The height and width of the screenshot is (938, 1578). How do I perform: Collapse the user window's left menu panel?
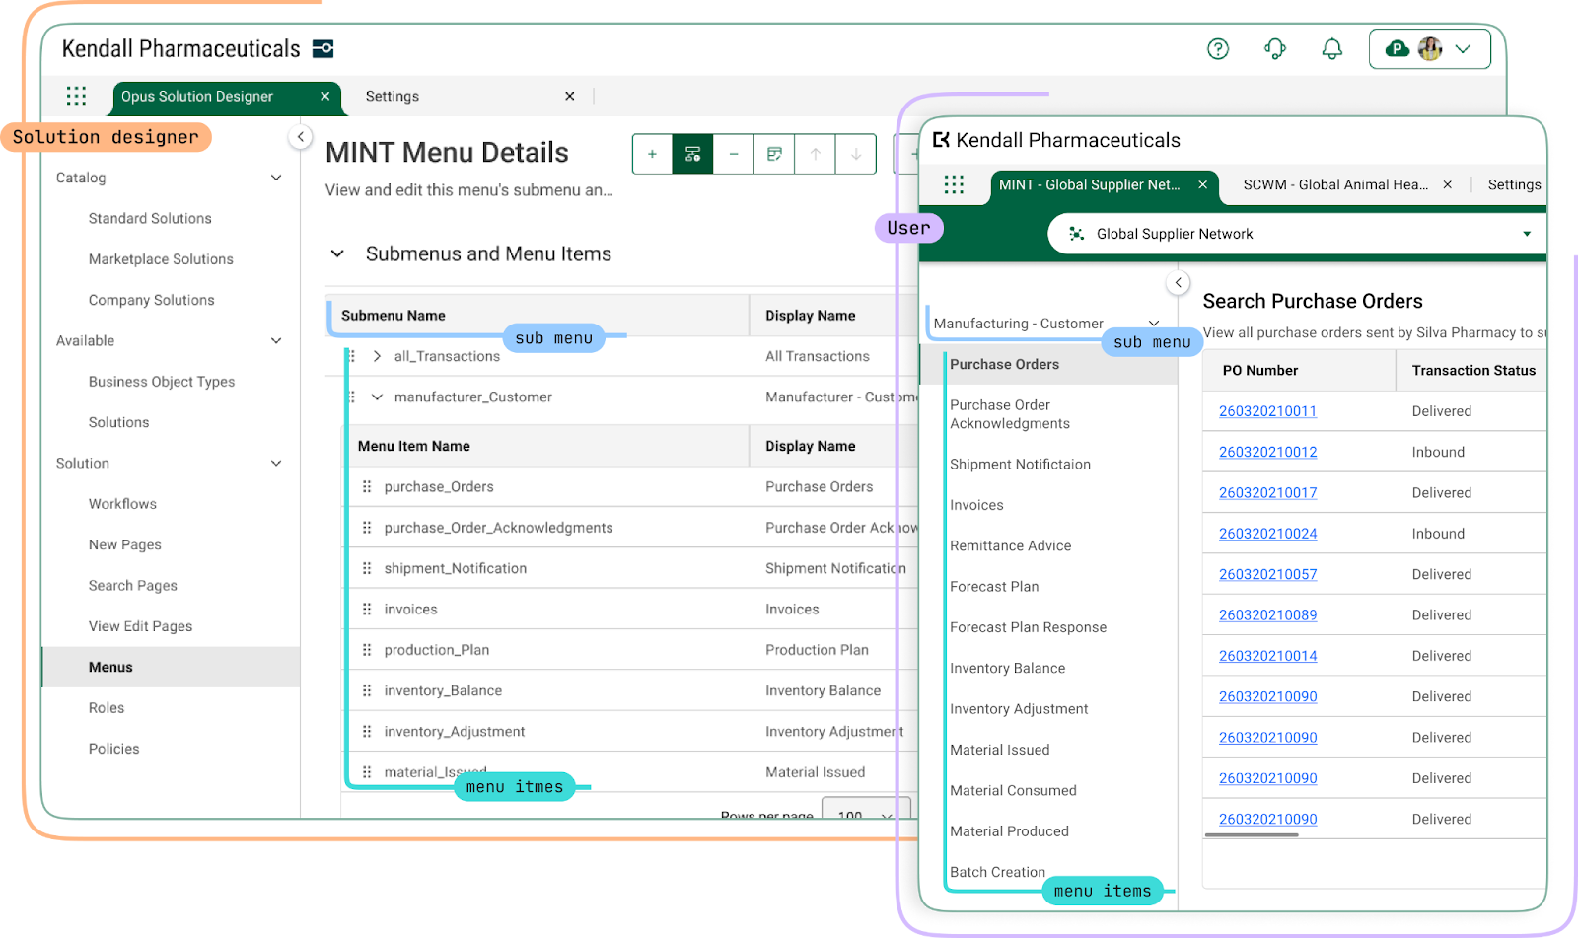click(x=1179, y=283)
